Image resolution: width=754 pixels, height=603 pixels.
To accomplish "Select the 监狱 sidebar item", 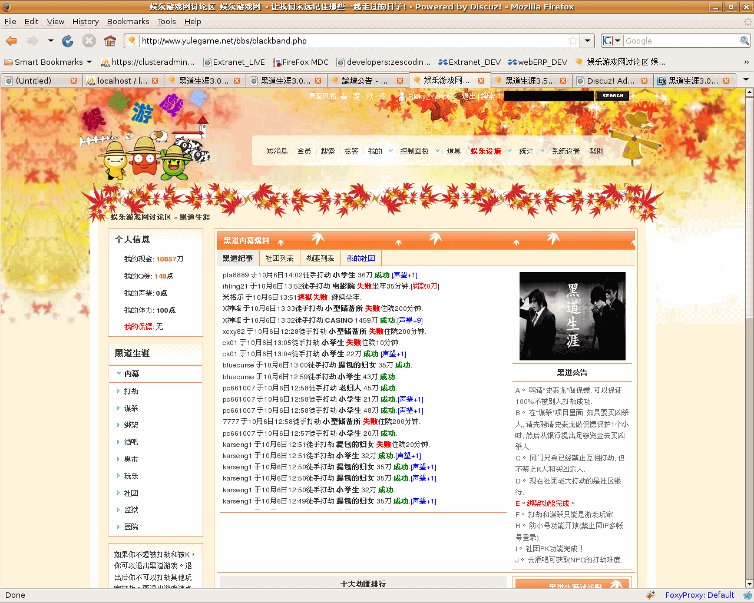I will click(131, 510).
